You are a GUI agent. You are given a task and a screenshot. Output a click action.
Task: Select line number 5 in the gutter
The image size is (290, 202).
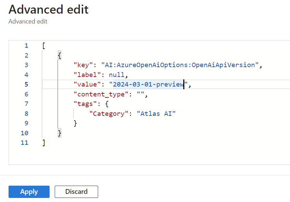pos(26,84)
